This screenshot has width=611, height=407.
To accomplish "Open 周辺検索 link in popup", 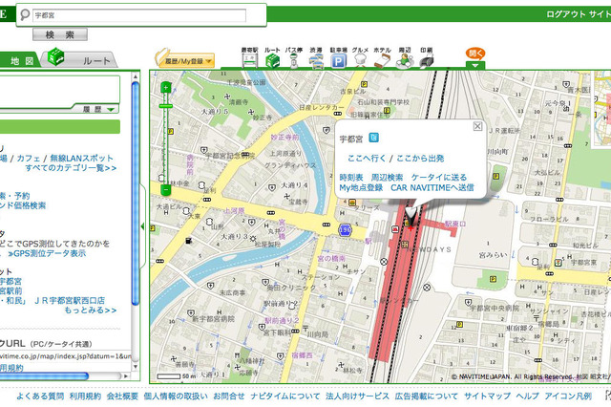I will [387, 178].
